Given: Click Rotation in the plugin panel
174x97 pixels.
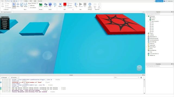Looking at the screenshot, I should click(x=5, y=21).
